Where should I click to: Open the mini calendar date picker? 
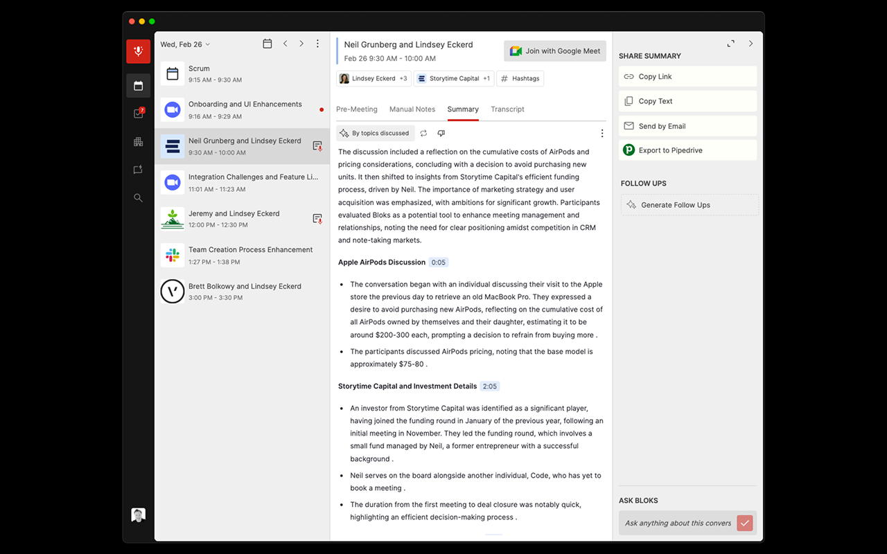tap(267, 43)
